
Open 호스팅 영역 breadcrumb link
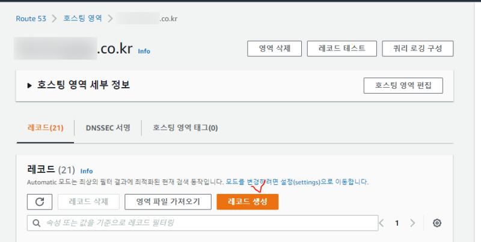pyautogui.click(x=82, y=19)
